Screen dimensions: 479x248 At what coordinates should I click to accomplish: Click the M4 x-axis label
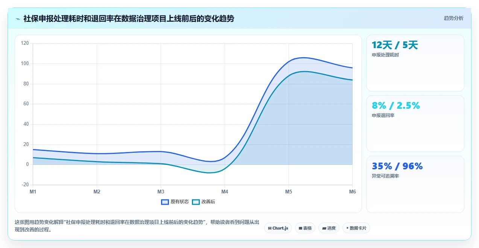click(225, 192)
